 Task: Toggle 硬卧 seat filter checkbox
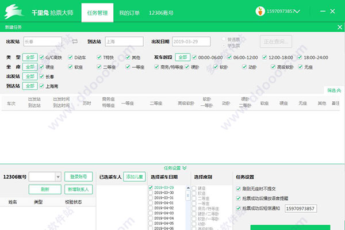coord(187,67)
